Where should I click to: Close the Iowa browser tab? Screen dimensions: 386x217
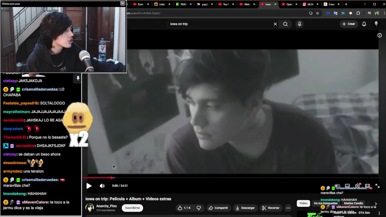pos(275,4)
